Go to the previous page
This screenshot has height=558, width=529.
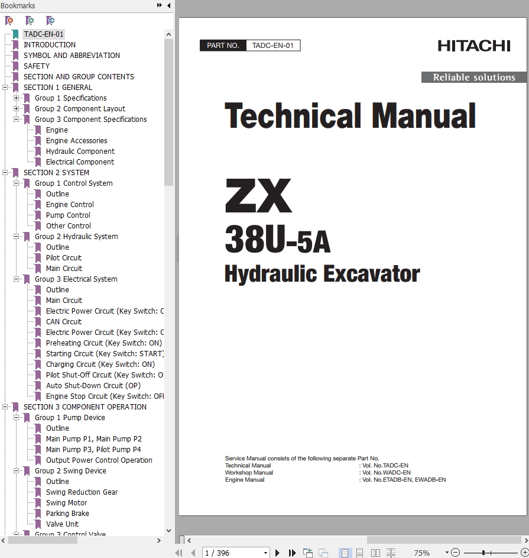click(193, 553)
